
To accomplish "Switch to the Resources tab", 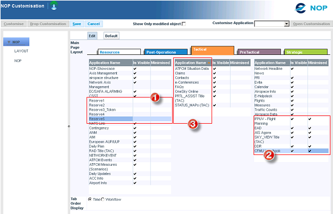I will pos(119,52).
